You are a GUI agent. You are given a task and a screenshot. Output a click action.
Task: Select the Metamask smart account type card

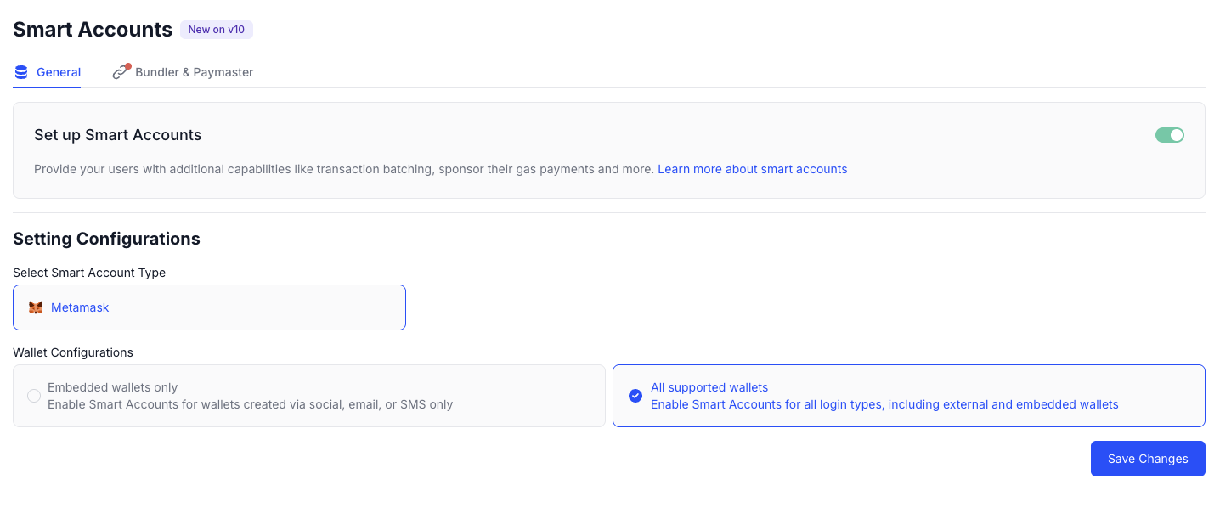pyautogui.click(x=209, y=307)
